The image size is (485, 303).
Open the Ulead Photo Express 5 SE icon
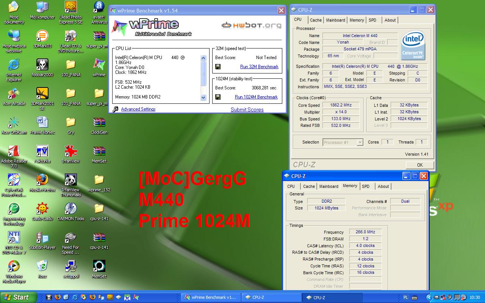(x=70, y=13)
